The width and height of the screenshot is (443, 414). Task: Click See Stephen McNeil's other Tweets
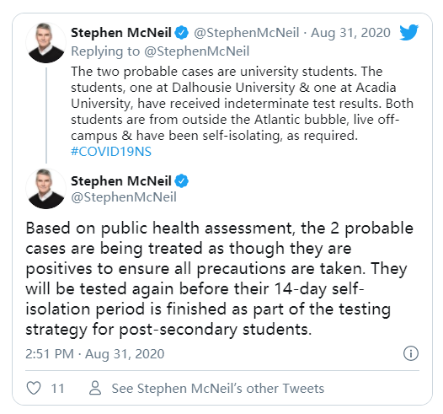click(x=218, y=388)
